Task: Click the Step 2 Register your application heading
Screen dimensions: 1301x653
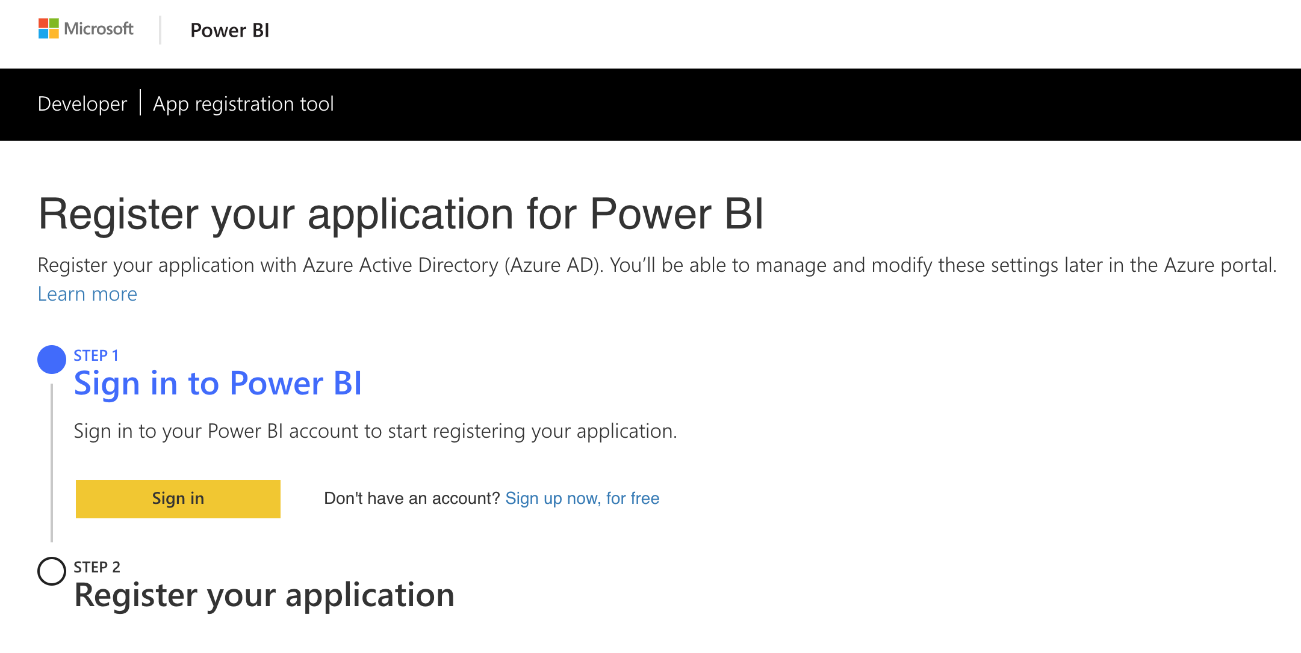Action: tap(264, 595)
